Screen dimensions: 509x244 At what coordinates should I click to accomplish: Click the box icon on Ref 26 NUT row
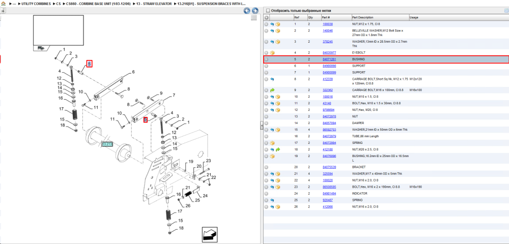point(278,207)
